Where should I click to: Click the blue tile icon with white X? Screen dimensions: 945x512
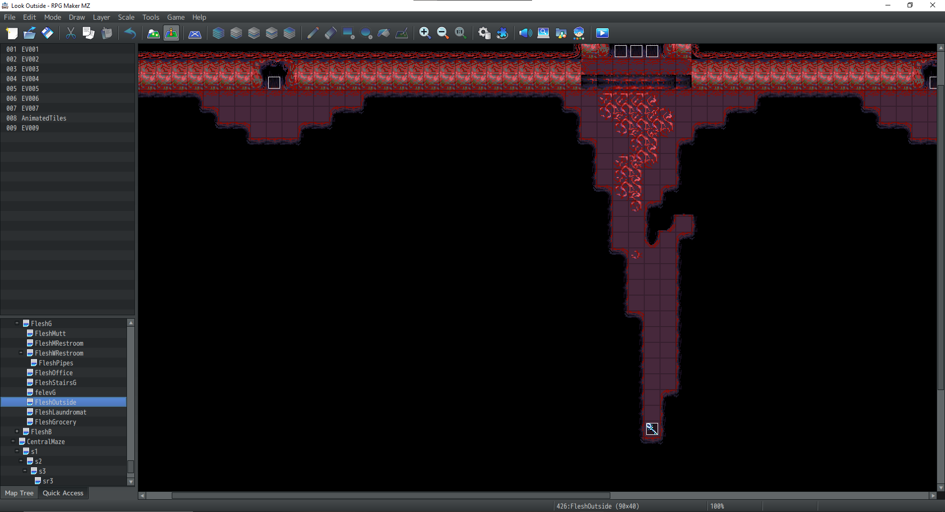click(x=195, y=33)
